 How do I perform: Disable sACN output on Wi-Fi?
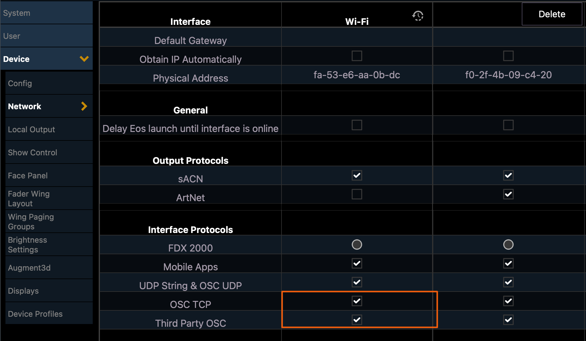click(x=357, y=175)
